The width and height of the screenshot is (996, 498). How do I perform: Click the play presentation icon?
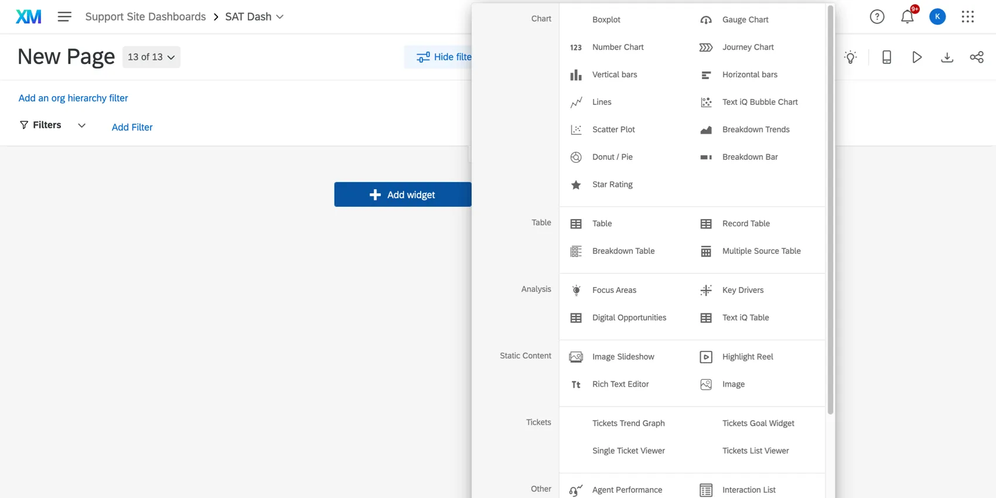click(x=917, y=57)
